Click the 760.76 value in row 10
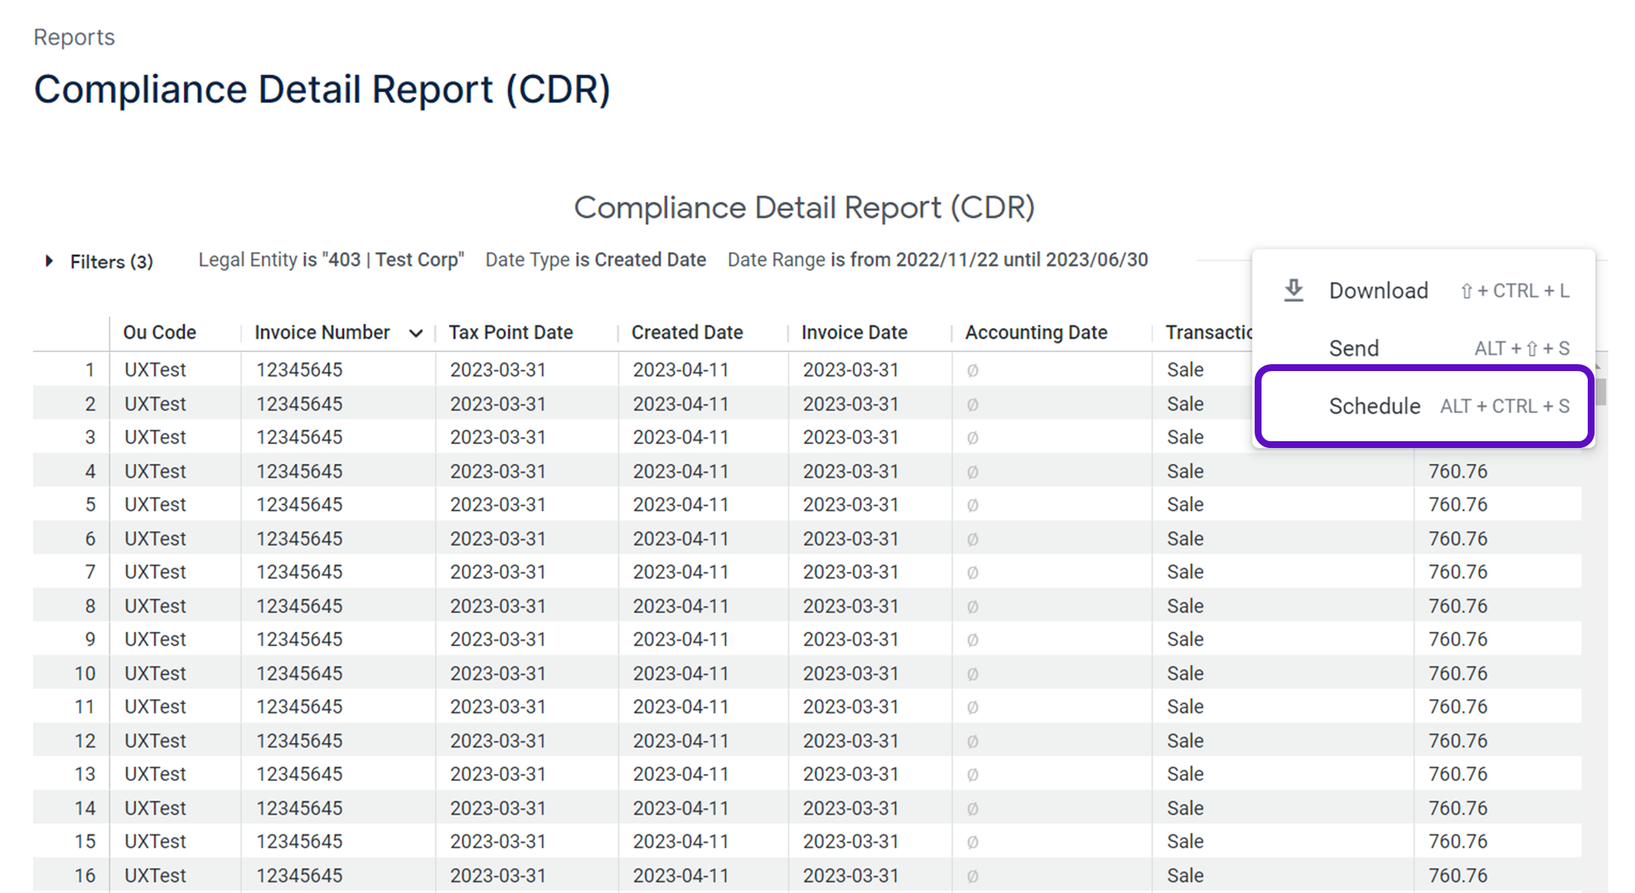 1457,674
